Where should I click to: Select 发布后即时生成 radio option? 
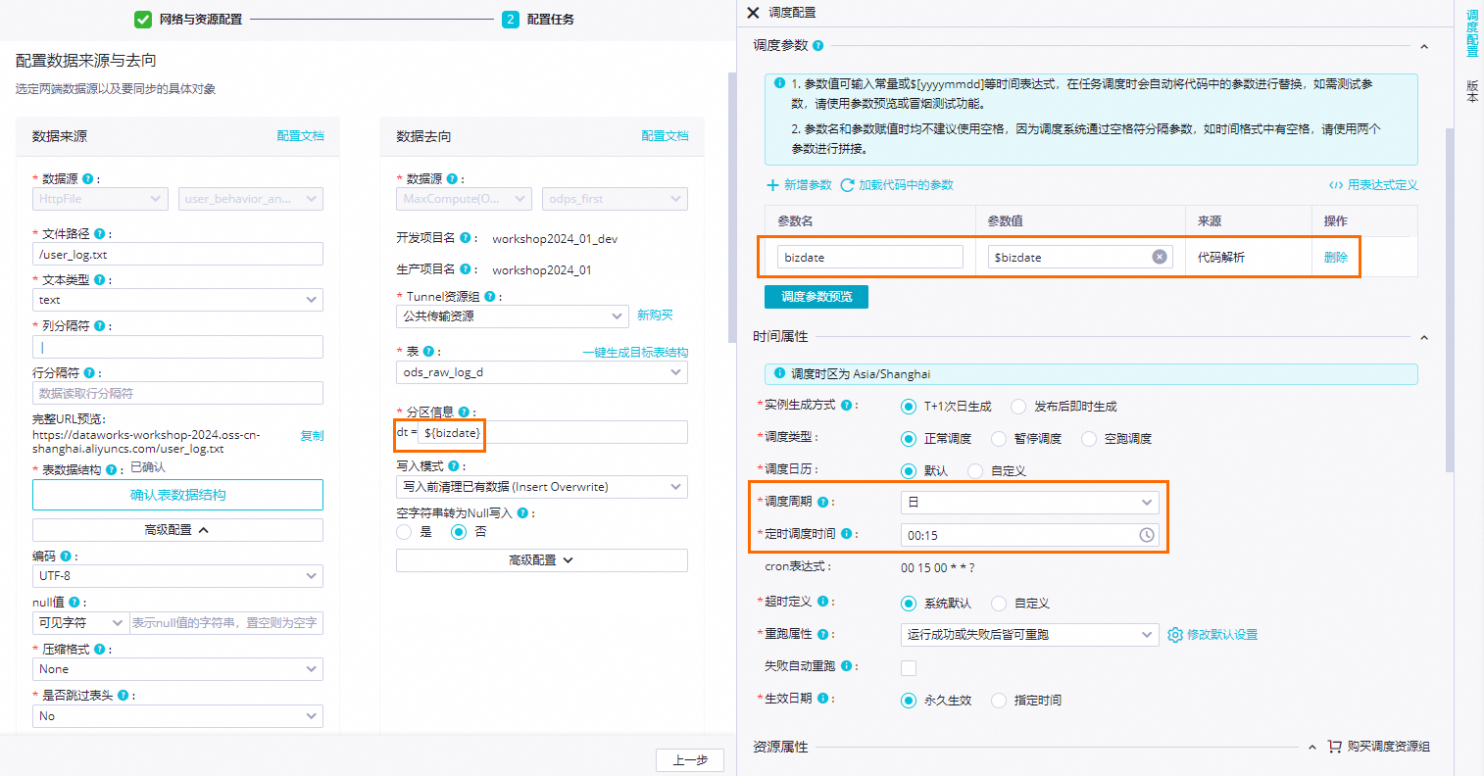point(1018,406)
